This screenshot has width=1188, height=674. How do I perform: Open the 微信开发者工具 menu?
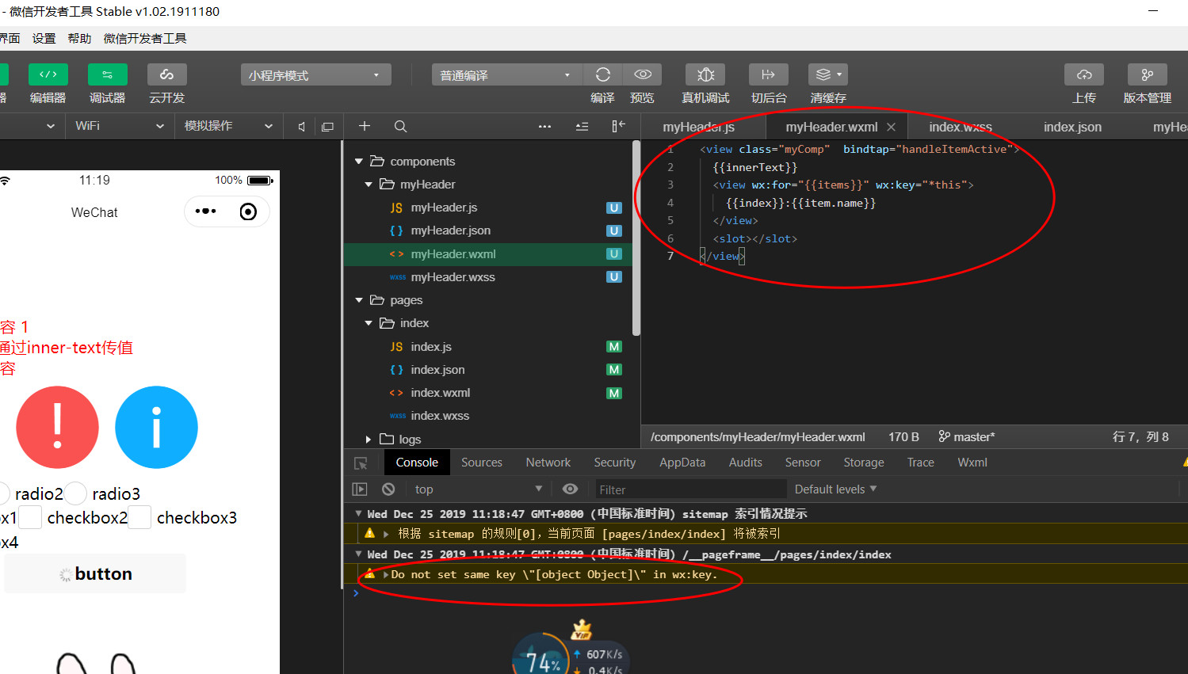click(145, 39)
